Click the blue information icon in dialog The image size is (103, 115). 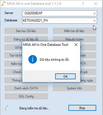(x=33, y=59)
